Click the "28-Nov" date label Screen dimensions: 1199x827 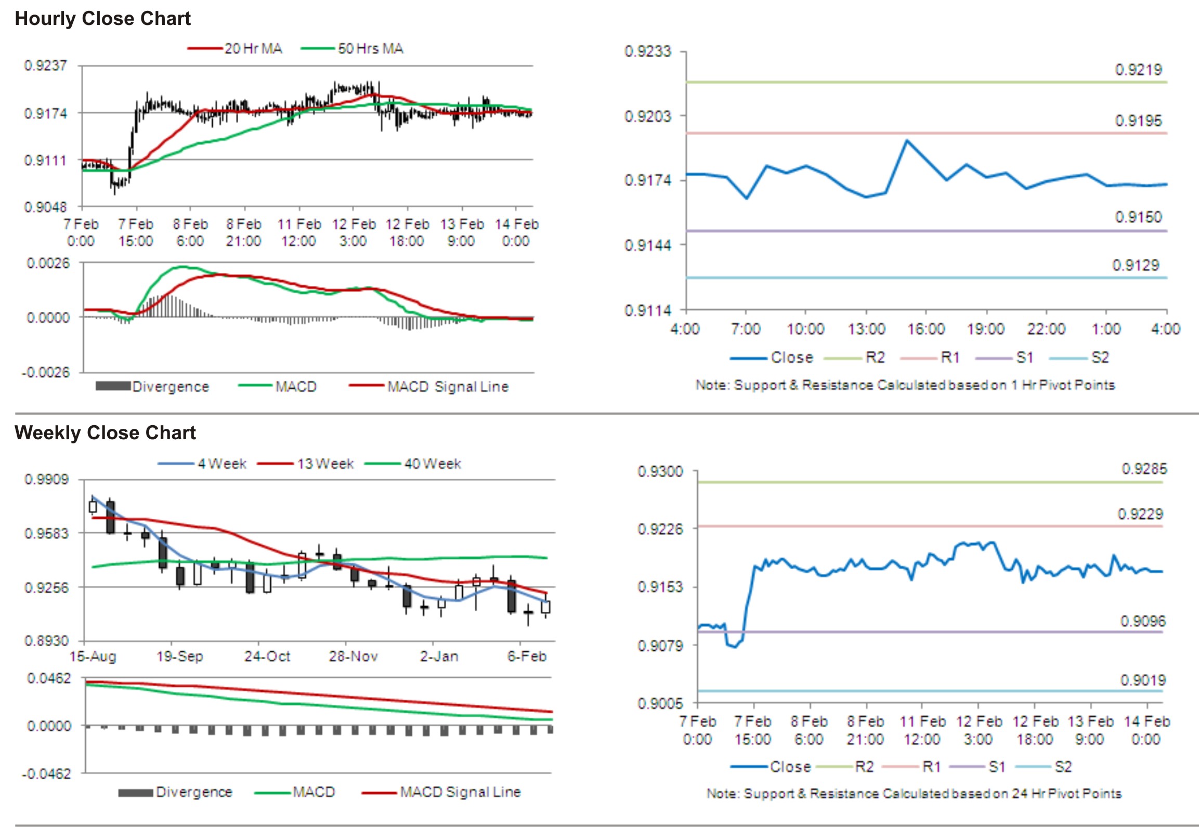point(354,657)
